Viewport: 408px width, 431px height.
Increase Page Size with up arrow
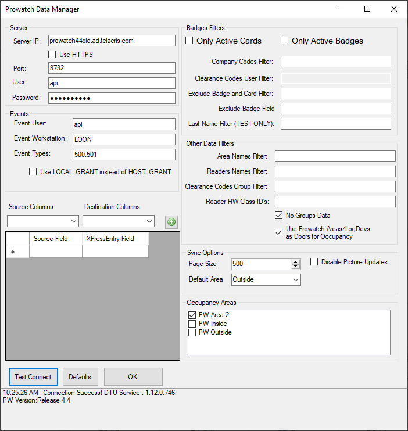[296, 261]
